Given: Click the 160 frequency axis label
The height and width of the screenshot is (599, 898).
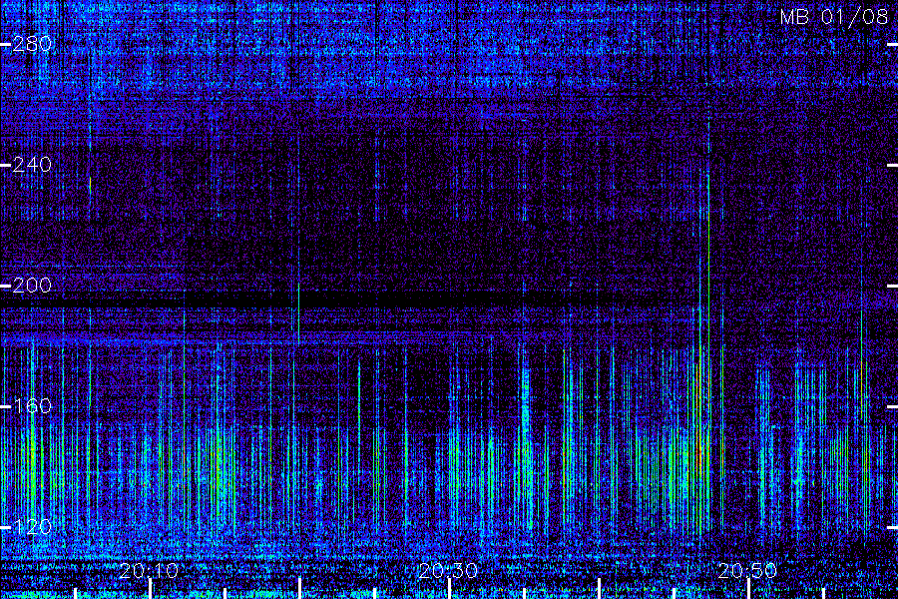Looking at the screenshot, I should pyautogui.click(x=32, y=406).
